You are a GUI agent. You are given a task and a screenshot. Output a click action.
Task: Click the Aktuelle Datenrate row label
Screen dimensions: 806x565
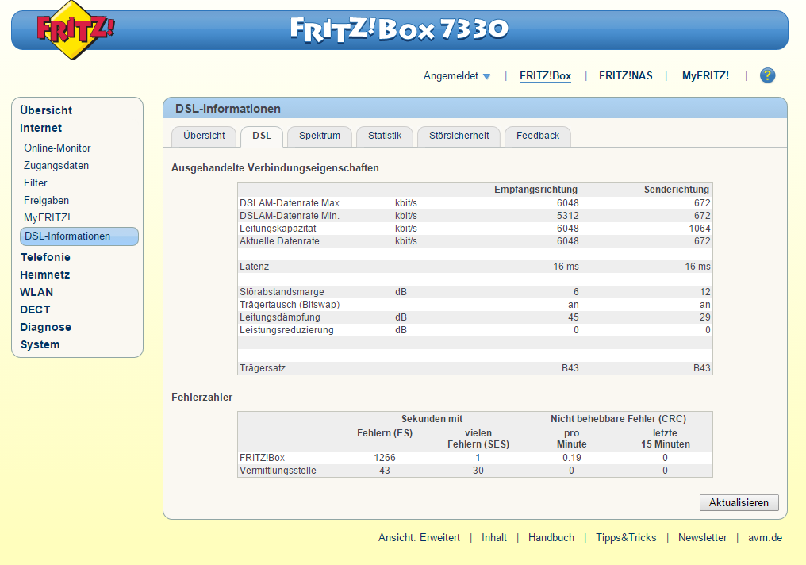pos(279,241)
